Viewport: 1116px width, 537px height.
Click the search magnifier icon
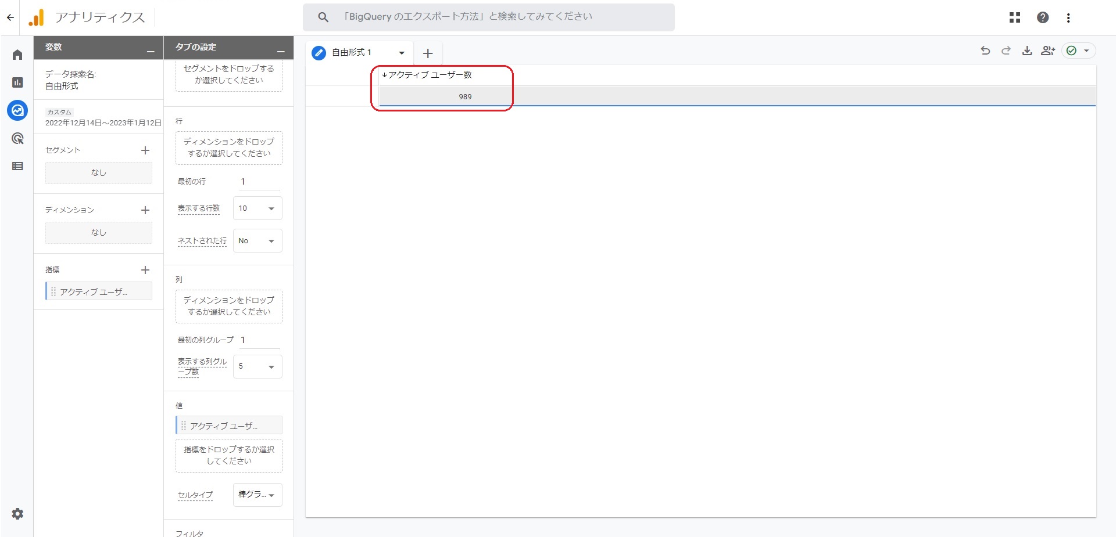click(x=323, y=17)
